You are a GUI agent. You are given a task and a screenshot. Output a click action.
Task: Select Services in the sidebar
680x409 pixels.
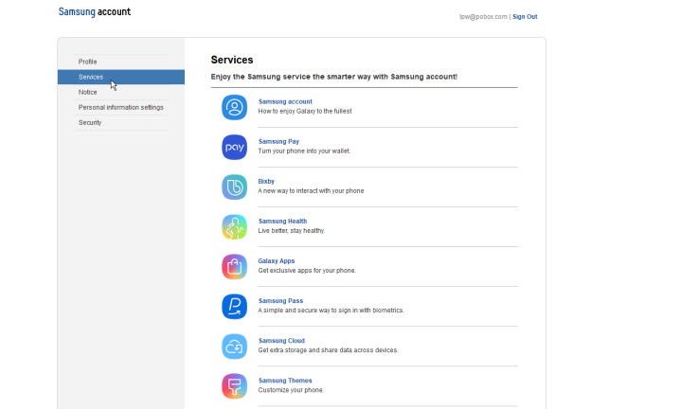tap(121, 77)
